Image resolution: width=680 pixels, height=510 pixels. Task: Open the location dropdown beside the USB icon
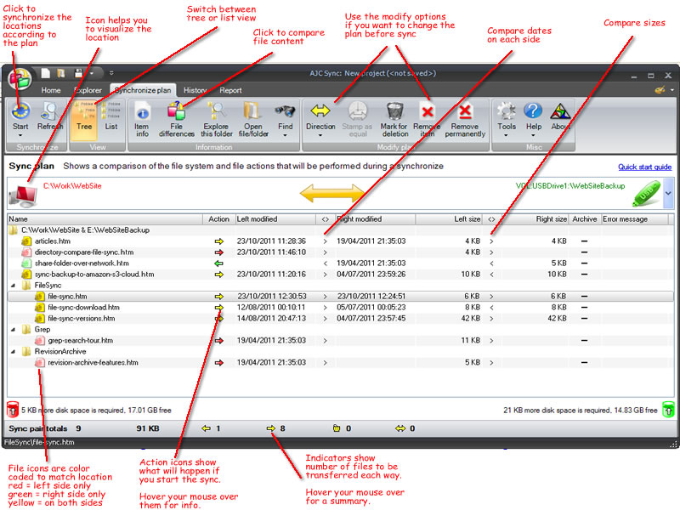coord(668,193)
